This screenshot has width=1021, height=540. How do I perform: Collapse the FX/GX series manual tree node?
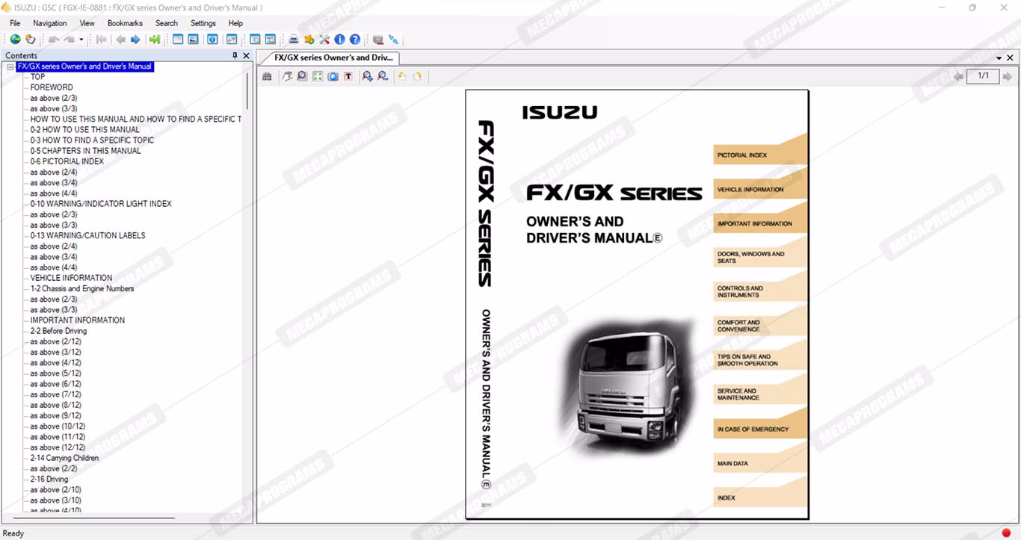click(10, 66)
